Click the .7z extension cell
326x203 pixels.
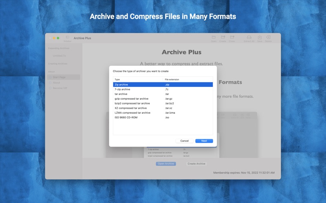[167, 89]
